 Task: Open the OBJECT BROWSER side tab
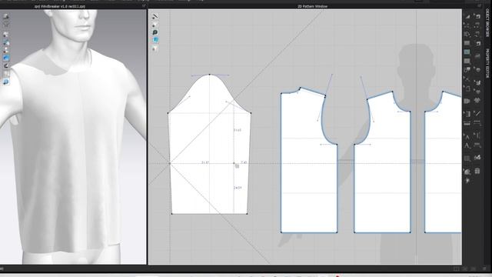click(487, 22)
